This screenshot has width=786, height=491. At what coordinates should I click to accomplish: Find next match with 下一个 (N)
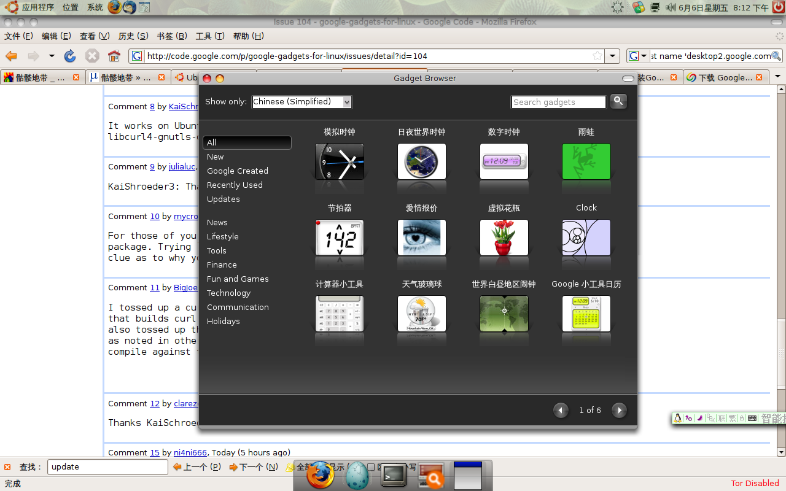pyautogui.click(x=254, y=467)
